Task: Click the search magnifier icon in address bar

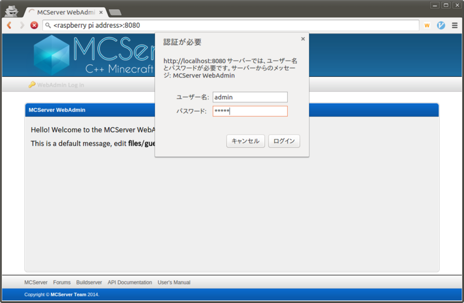Action: click(x=48, y=25)
